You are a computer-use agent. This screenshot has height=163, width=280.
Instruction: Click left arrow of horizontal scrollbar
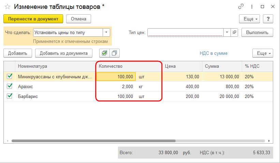tap(8, 141)
